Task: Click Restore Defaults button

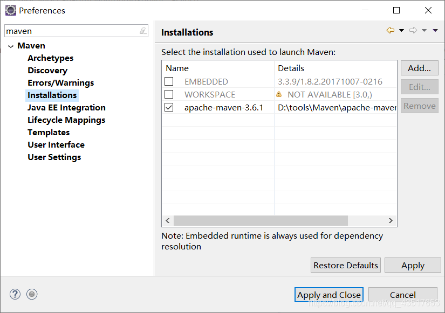Action: [x=346, y=265]
